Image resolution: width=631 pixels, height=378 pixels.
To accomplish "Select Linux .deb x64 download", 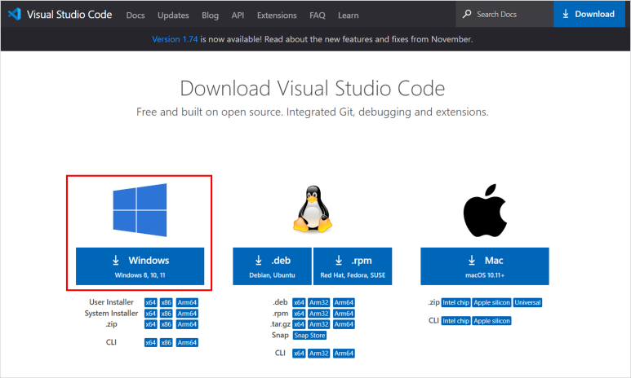I will (299, 302).
